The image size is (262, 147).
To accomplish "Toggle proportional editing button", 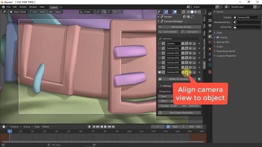I will tap(115, 12).
